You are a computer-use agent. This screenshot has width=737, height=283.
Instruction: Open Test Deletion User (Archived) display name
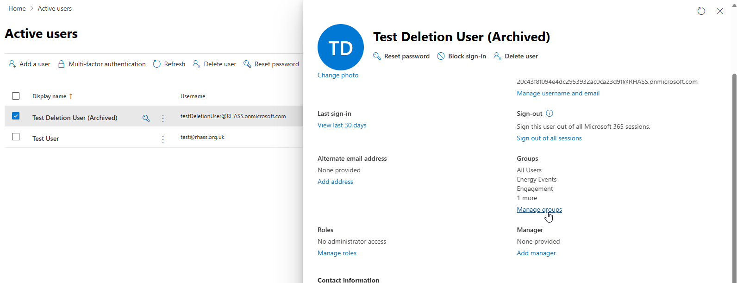click(x=75, y=118)
